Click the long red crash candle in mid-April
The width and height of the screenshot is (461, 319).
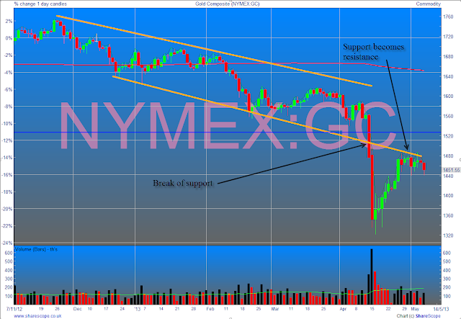(x=372, y=187)
